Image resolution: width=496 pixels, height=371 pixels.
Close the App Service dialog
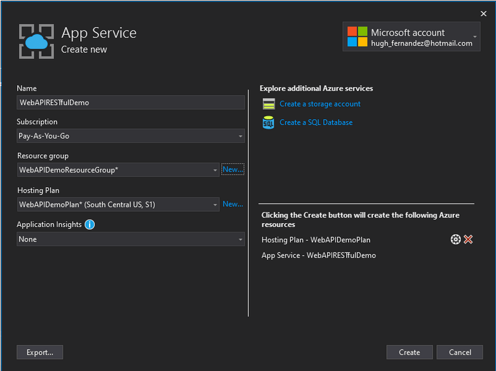pyautogui.click(x=483, y=13)
